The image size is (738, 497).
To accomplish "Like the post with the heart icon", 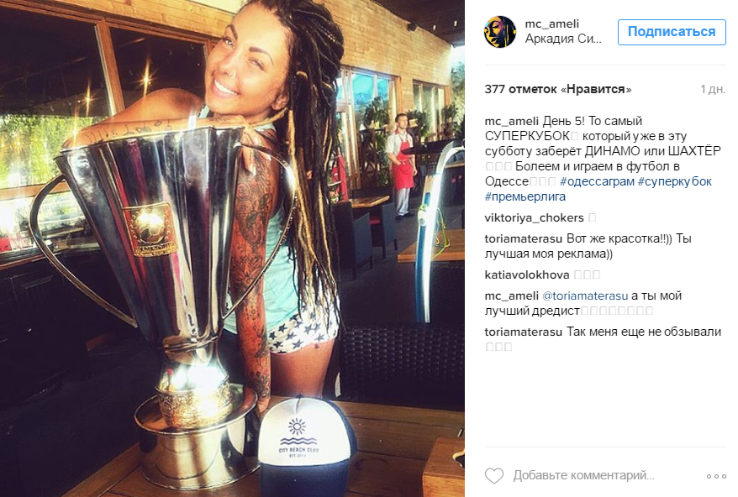I will click(x=494, y=476).
